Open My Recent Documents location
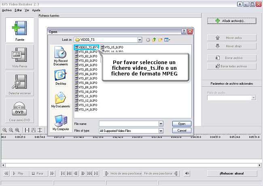Screen dimensions: 263x186 point(61,56)
